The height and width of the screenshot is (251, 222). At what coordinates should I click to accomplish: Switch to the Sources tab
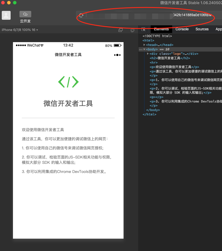coord(202,29)
